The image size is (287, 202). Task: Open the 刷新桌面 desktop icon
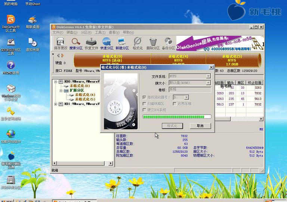(x=33, y=22)
